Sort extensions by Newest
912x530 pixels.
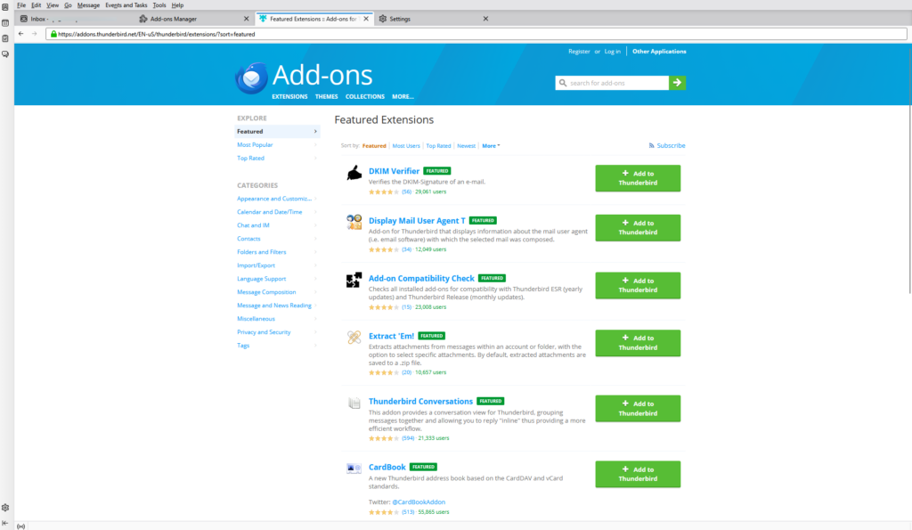466,146
